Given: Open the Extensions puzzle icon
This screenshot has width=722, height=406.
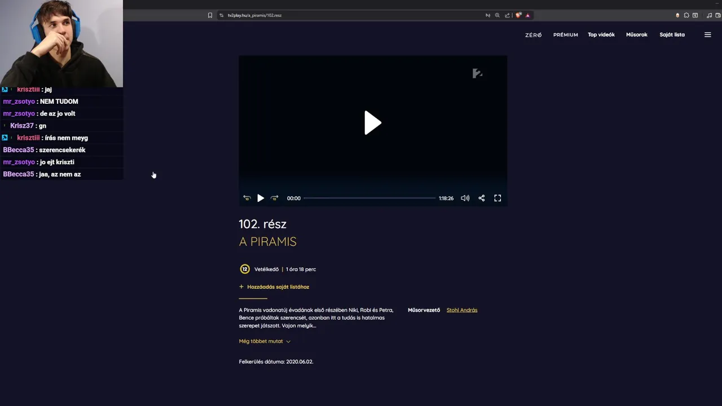Looking at the screenshot, I should pos(686,15).
